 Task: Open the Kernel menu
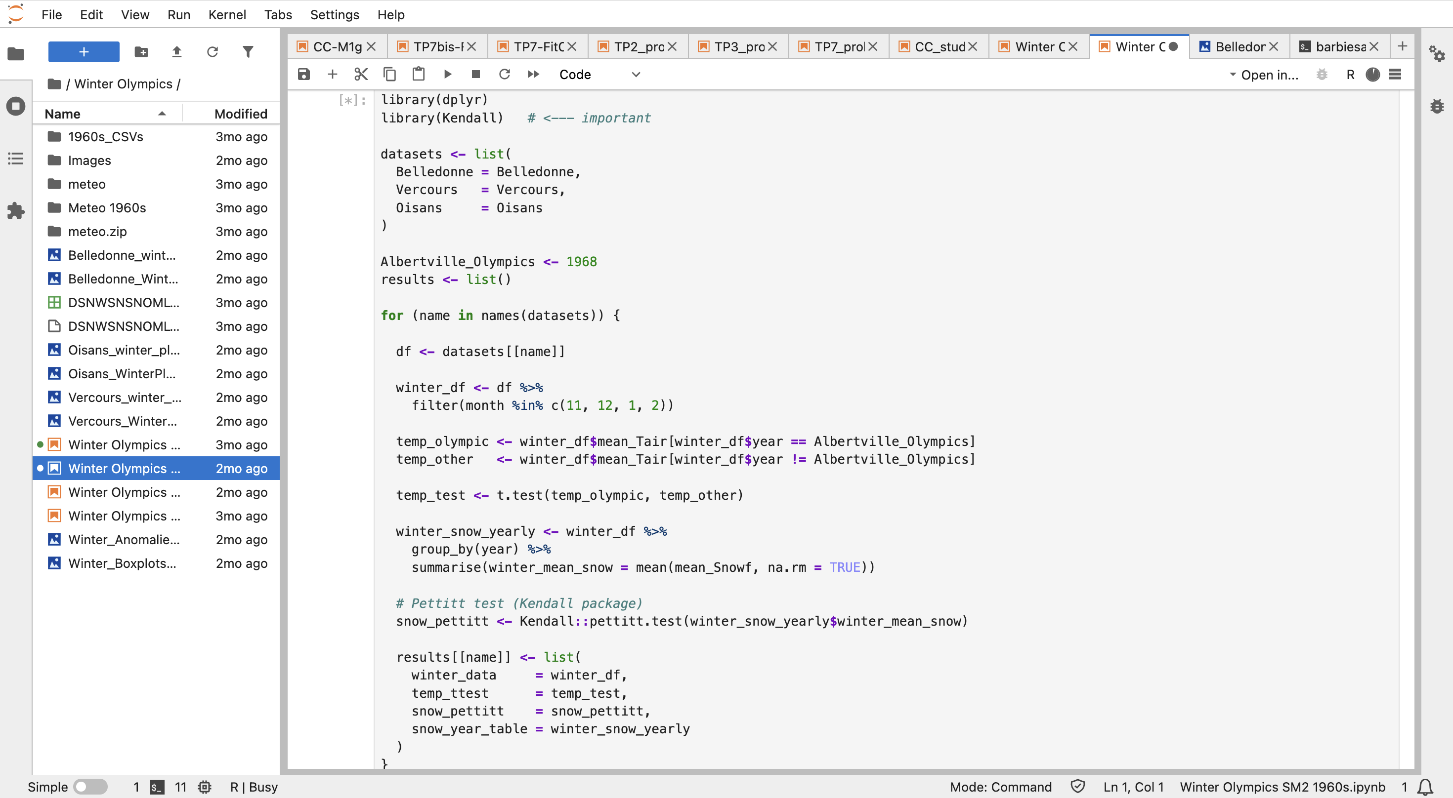227,15
